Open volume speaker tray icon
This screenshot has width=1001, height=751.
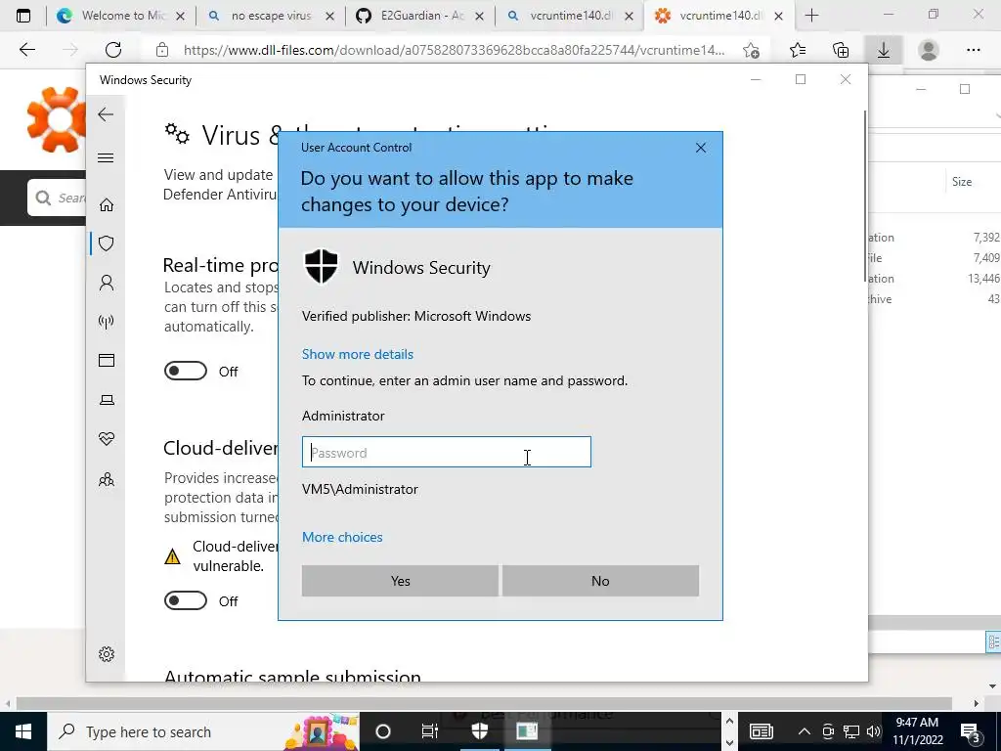pyautogui.click(x=873, y=731)
